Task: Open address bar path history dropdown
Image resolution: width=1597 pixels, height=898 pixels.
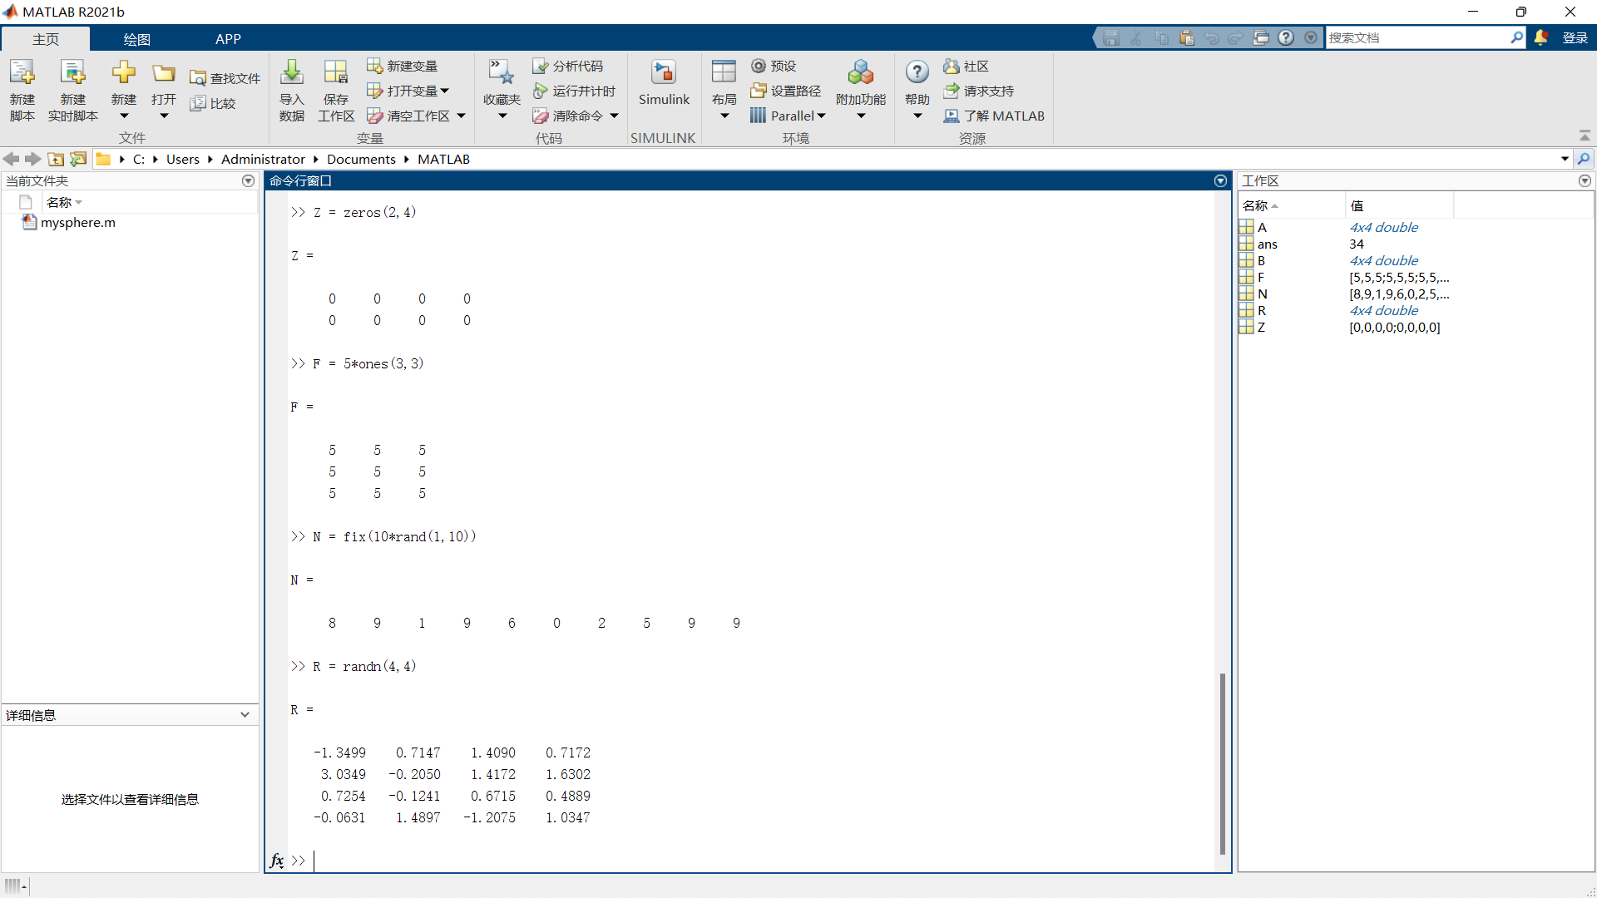Action: (1565, 159)
